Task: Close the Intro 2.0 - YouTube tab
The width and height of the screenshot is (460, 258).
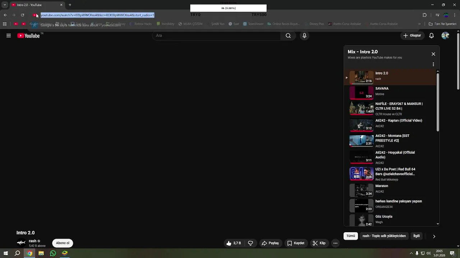Action: click(x=61, y=5)
